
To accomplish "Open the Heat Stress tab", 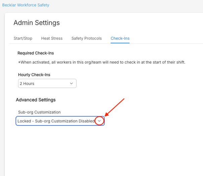I will [x=52, y=38].
